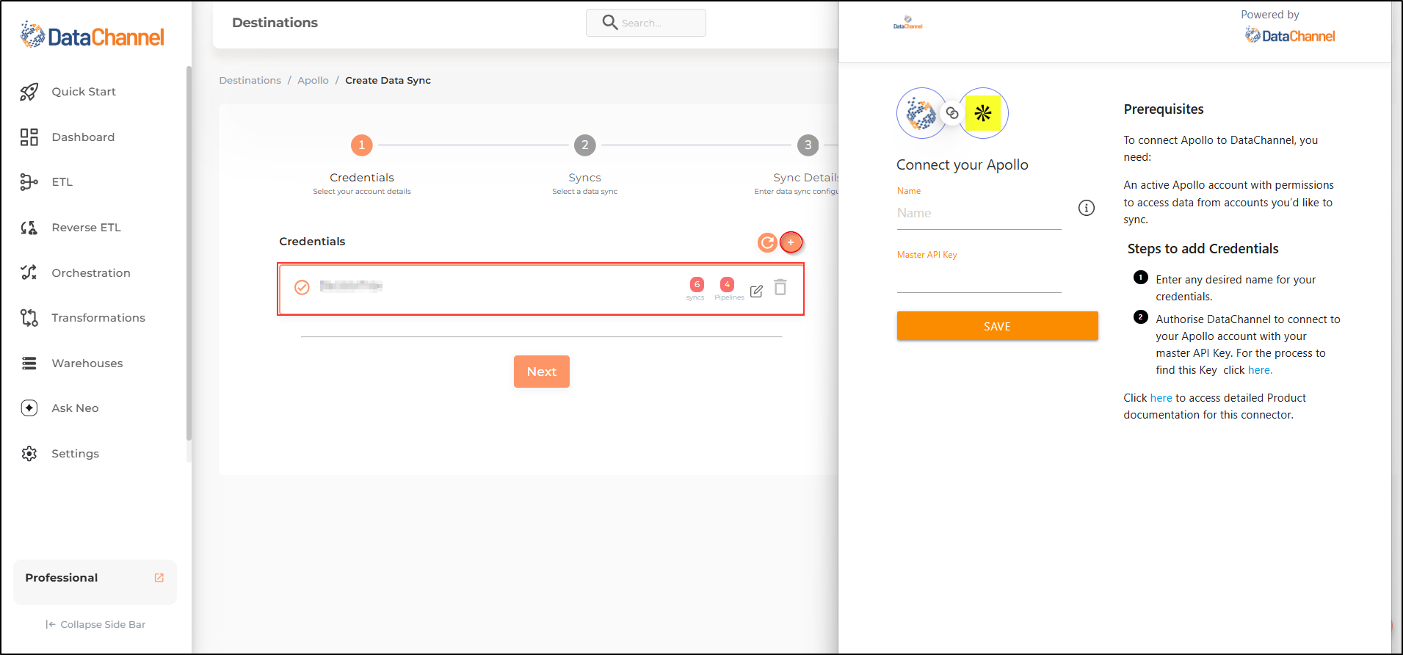Click the DataChannel logo in sidebar
This screenshot has height=655, width=1403.
click(x=92, y=35)
